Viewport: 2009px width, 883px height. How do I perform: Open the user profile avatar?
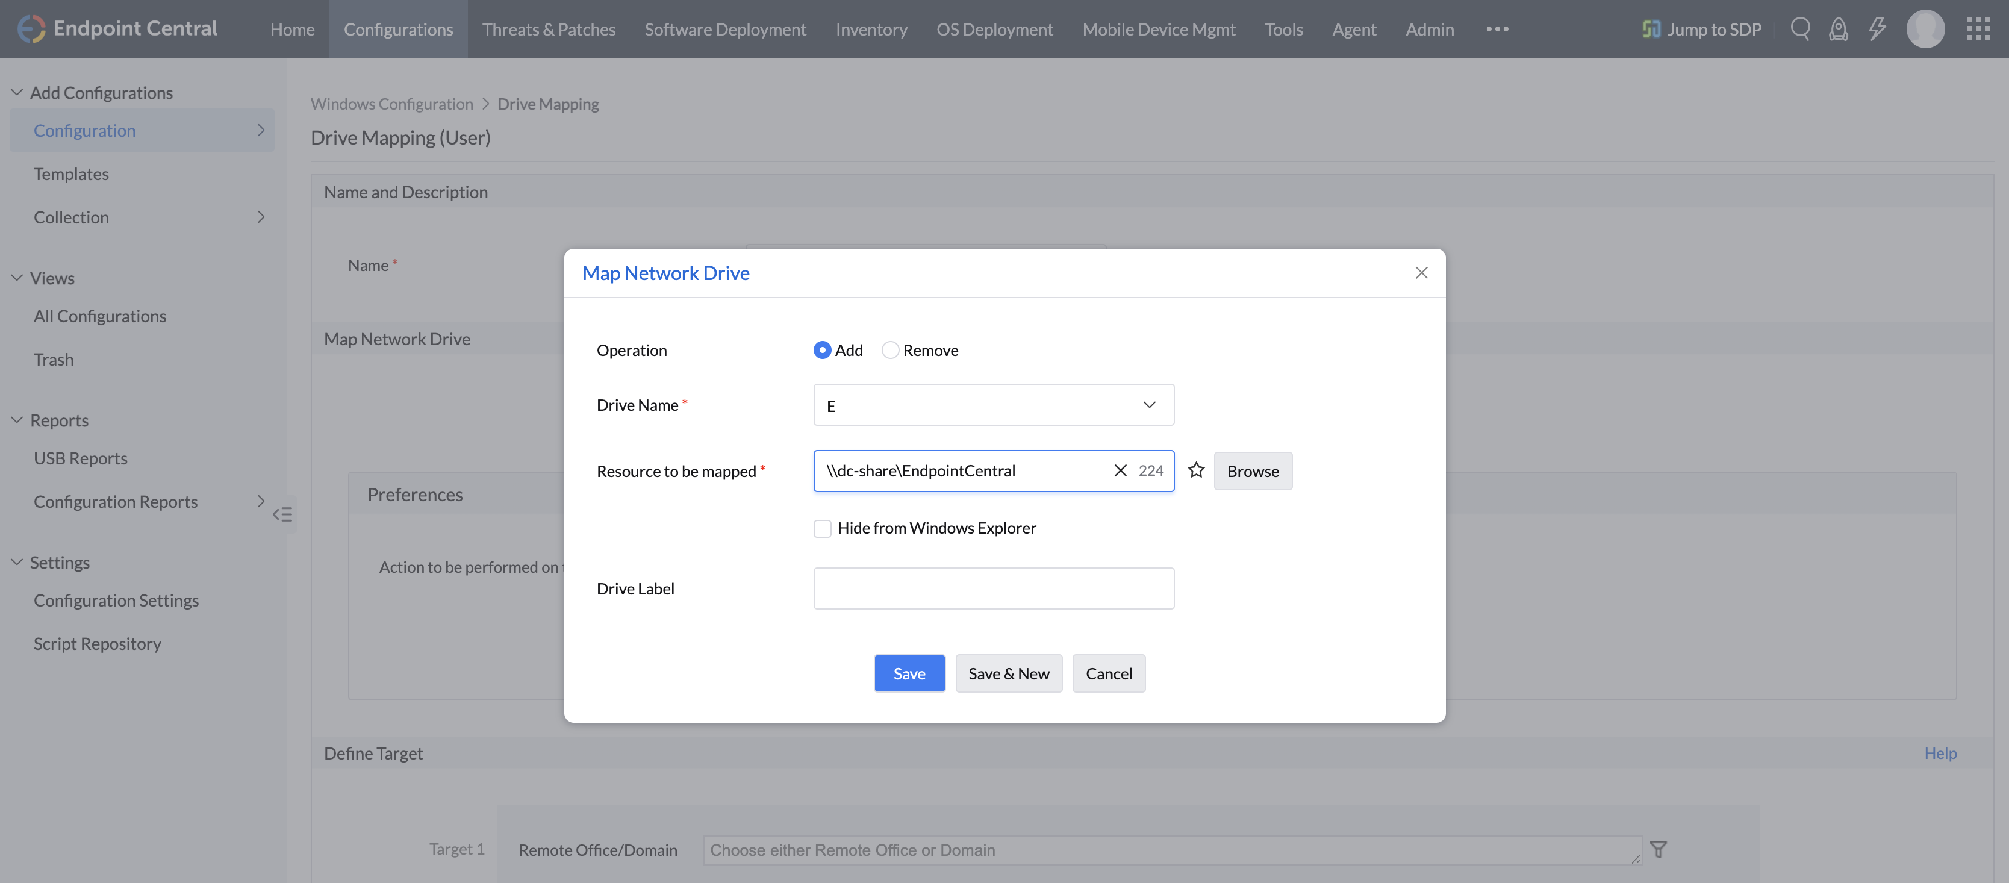point(1925,29)
